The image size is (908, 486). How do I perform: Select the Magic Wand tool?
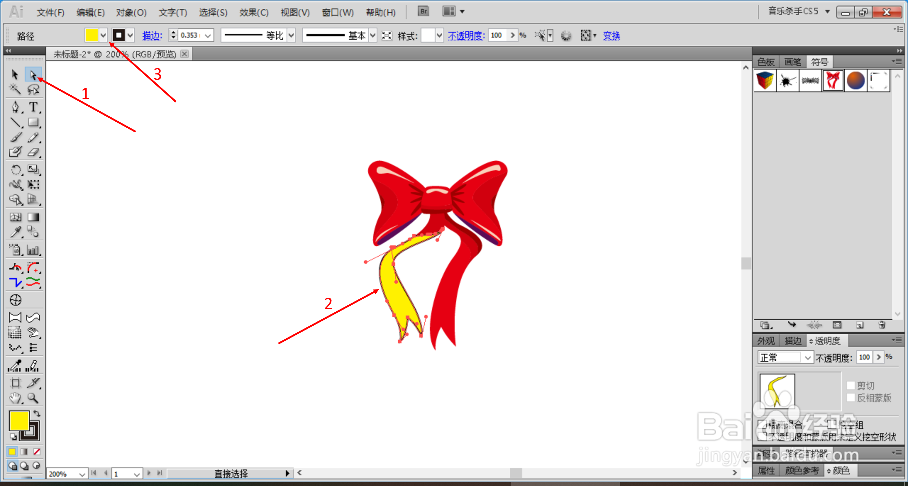[15, 89]
